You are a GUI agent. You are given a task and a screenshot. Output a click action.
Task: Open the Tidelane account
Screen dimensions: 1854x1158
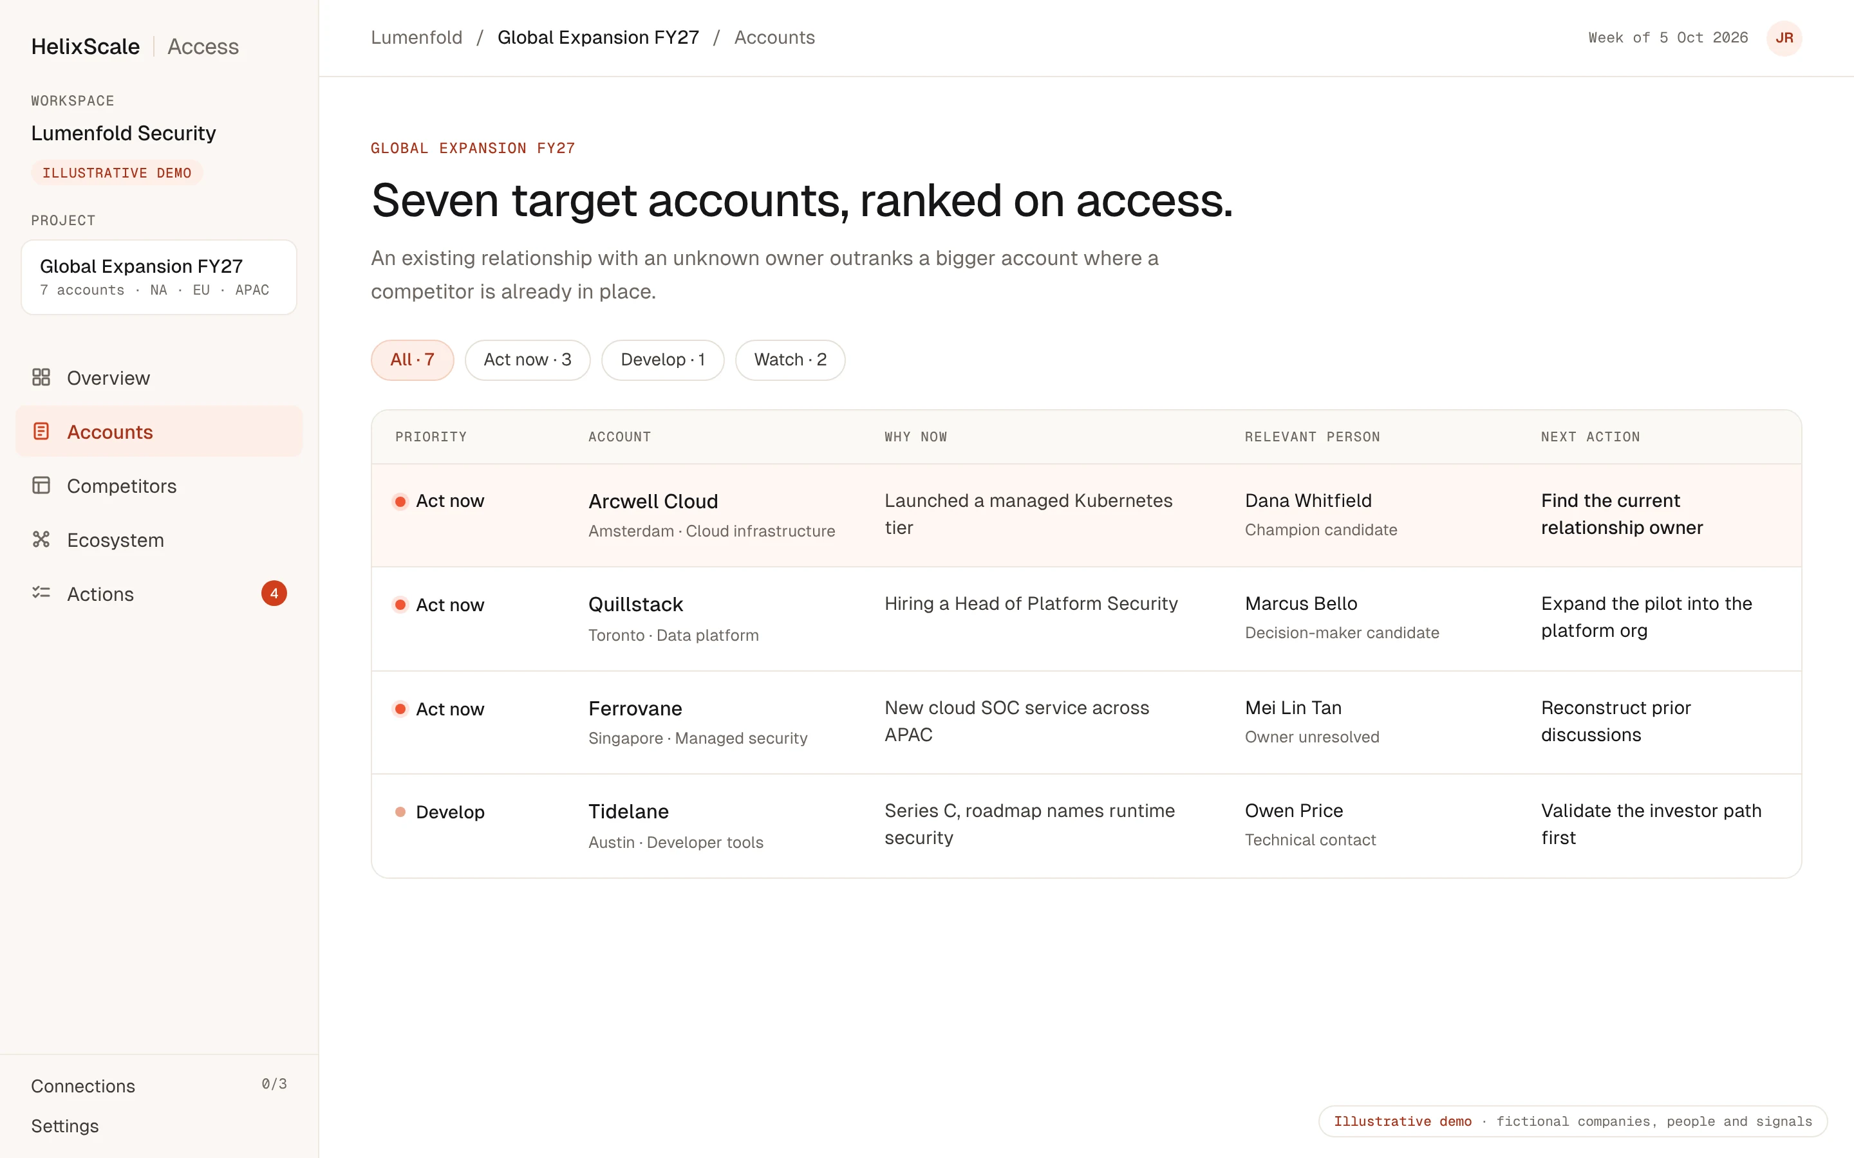tap(628, 811)
